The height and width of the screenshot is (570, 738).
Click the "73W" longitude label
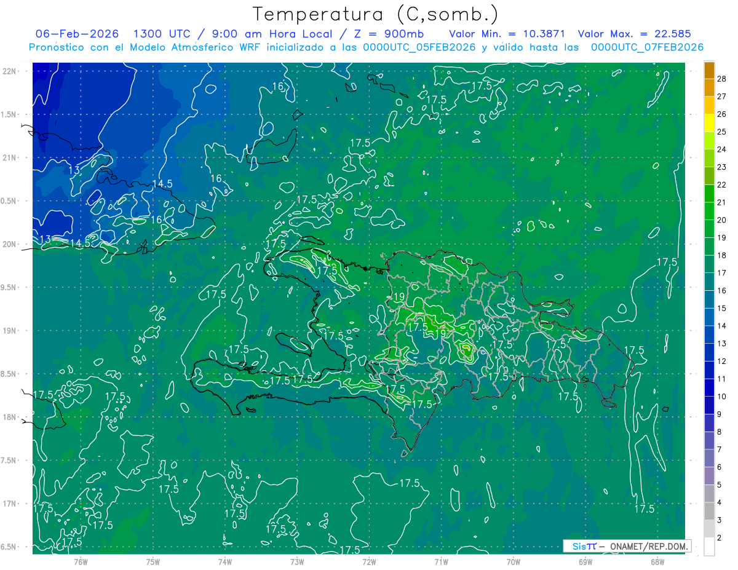tap(297, 562)
